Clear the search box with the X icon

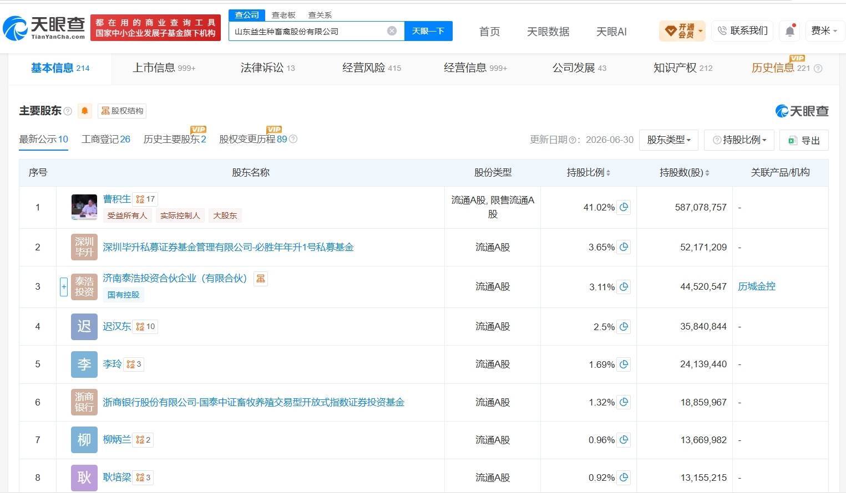pos(392,31)
